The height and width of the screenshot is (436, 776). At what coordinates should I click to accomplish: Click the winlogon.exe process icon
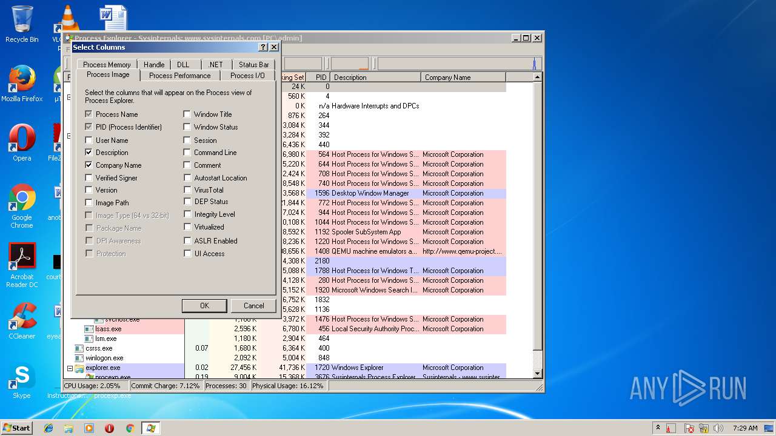(79, 358)
